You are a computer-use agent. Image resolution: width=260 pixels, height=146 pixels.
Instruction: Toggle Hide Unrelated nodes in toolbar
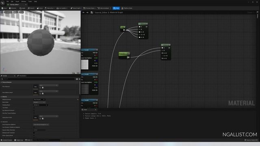[x=103, y=8]
